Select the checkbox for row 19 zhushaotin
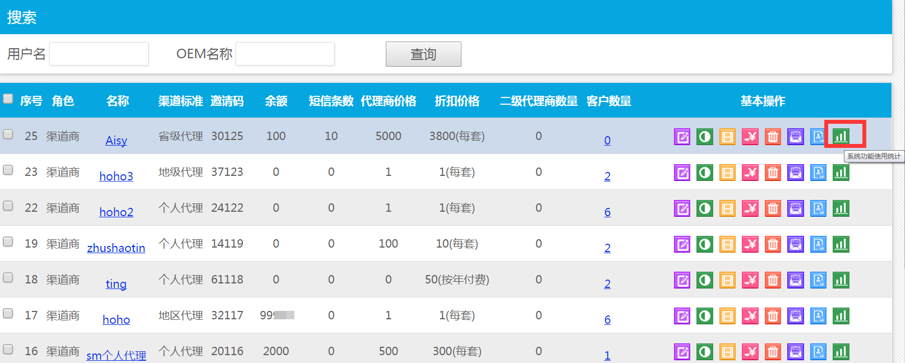 (8, 242)
